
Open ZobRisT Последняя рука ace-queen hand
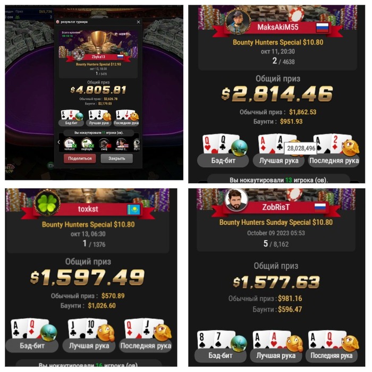(332, 346)
